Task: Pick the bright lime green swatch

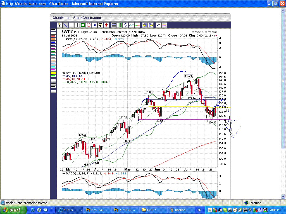Action: click(53, 76)
